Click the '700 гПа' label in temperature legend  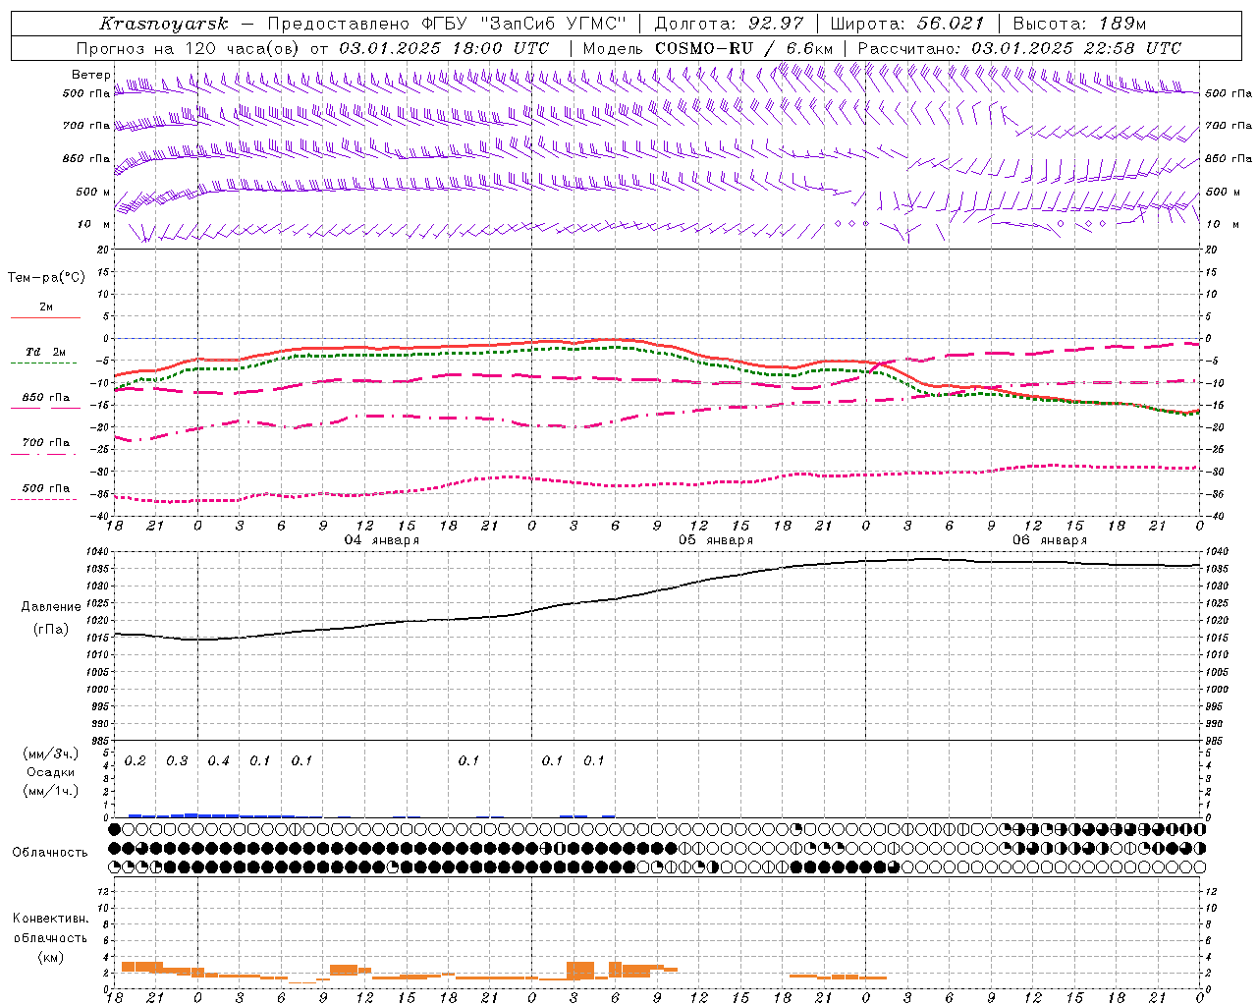(46, 443)
